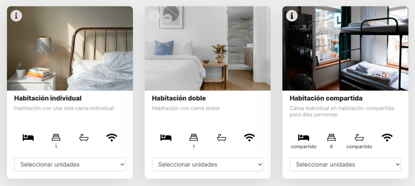Click shared bathtub icon in Habitación compartida card
Viewport: 415px width, 186px height.
359,137
